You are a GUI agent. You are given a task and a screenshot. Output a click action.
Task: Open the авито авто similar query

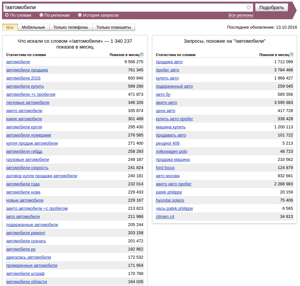pyautogui.click(x=166, y=103)
